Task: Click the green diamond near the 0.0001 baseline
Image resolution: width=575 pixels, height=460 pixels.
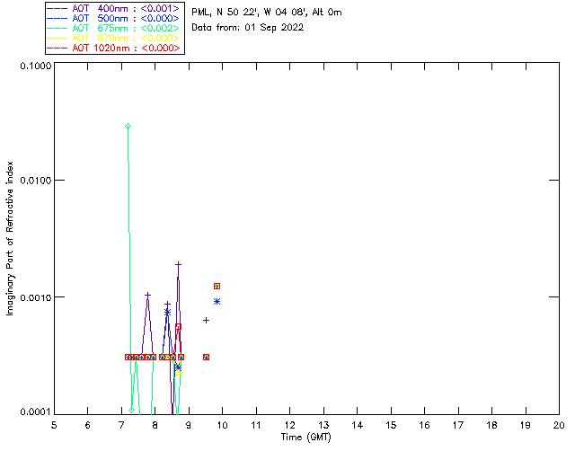Action: 132,410
